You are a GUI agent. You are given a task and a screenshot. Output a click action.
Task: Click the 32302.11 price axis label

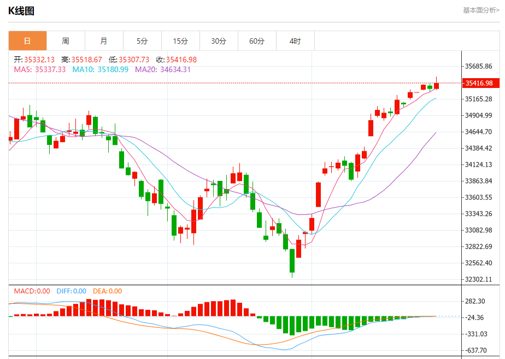(479, 279)
